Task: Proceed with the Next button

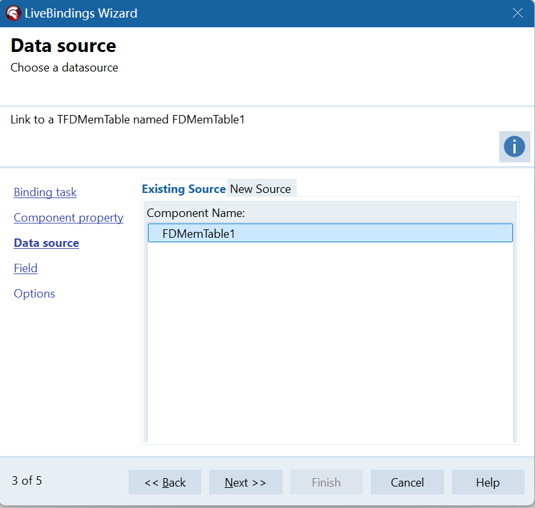Action: pos(245,482)
